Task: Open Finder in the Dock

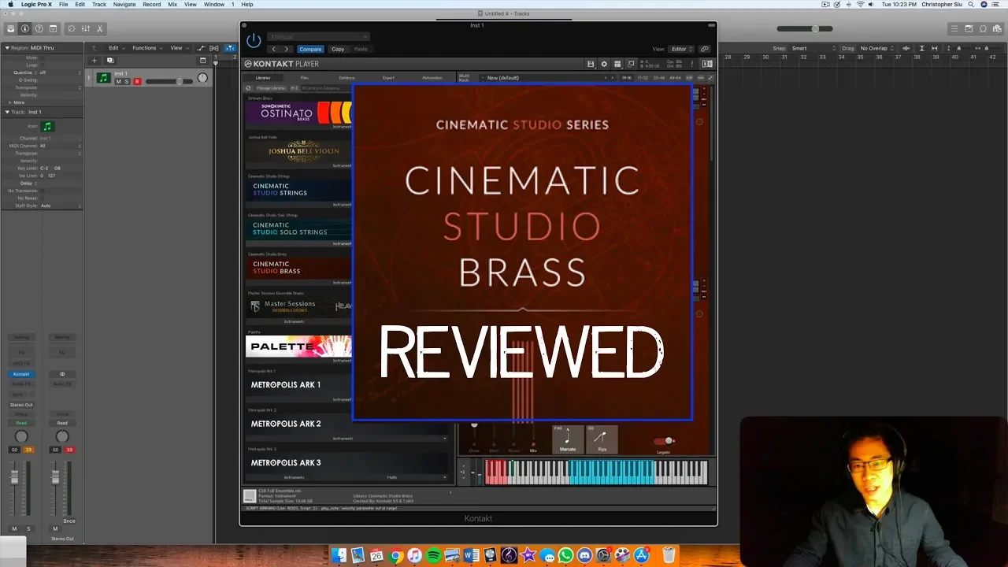Action: (339, 556)
